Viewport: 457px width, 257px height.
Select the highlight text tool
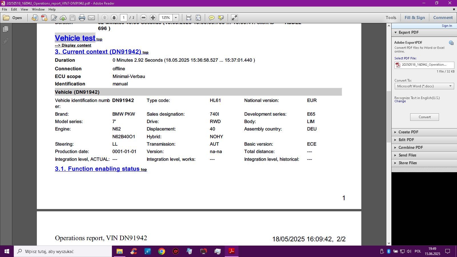(221, 18)
